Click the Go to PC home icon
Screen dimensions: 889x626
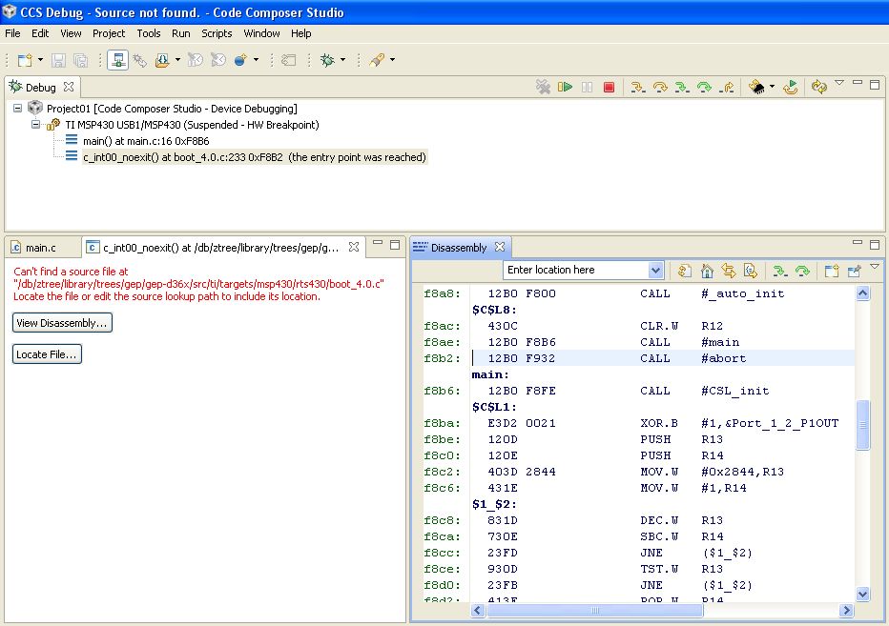click(707, 271)
